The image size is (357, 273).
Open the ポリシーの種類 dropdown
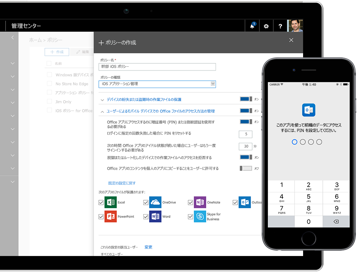(157, 84)
